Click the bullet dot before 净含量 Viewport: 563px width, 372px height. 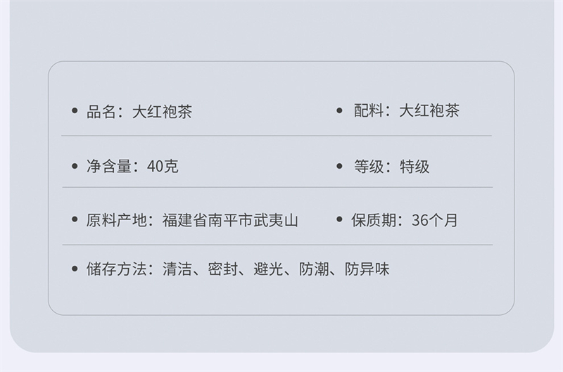[x=75, y=166]
